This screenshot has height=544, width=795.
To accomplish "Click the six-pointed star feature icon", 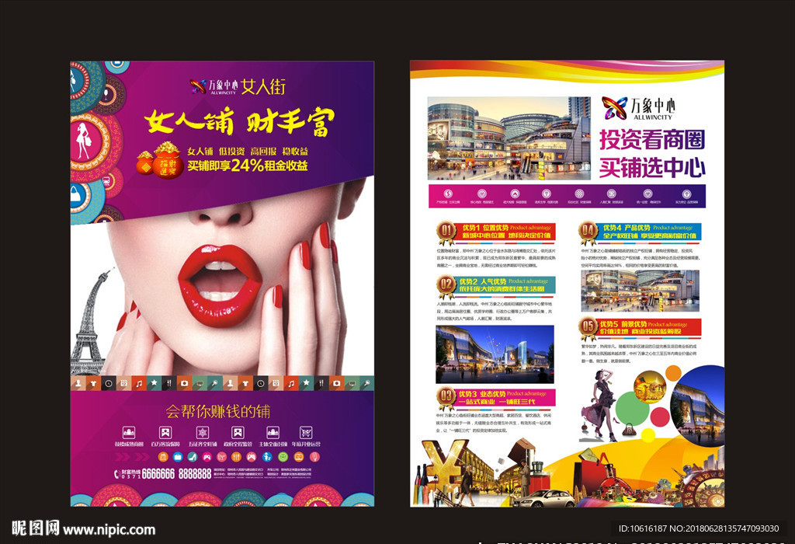I will point(203,432).
